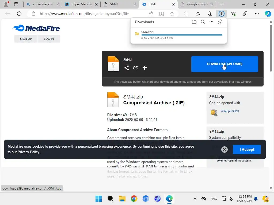Open Collections icon in toolbar
Screen dimensions: 274x205
(x=210, y=14)
